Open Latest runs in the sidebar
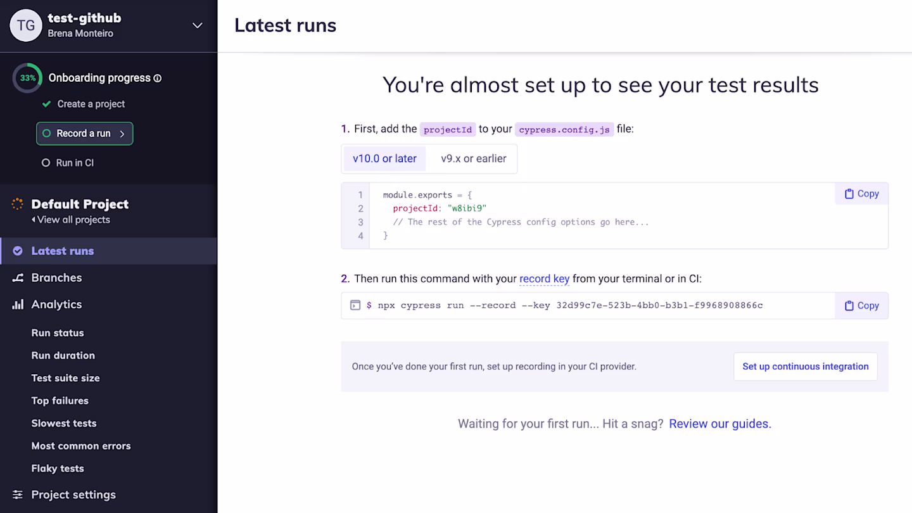 pyautogui.click(x=108, y=251)
